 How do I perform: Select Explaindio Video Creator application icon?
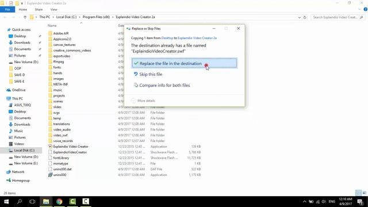(x=50, y=147)
